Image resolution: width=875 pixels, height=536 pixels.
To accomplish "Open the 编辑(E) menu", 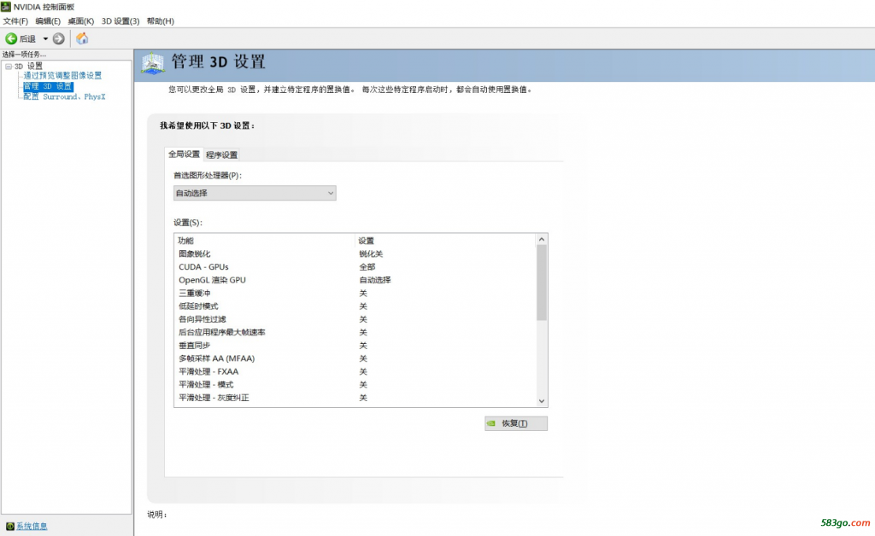I will 48,21.
